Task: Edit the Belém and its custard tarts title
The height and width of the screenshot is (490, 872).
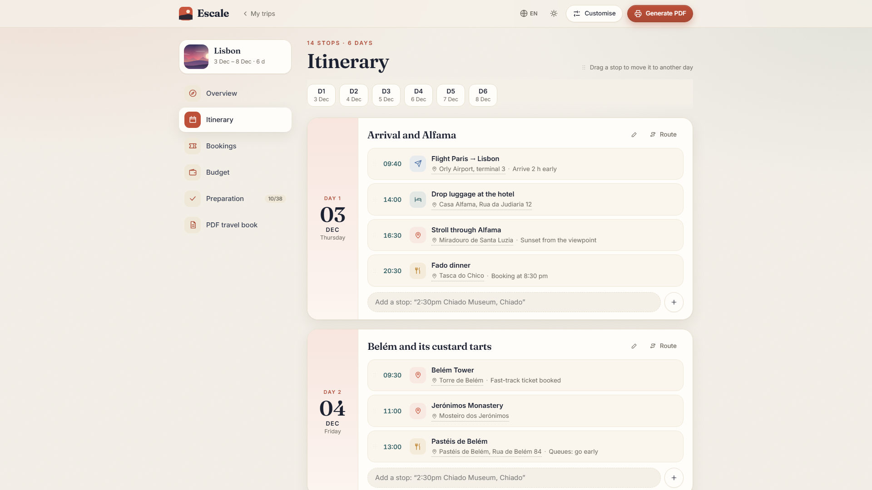Action: click(634, 346)
